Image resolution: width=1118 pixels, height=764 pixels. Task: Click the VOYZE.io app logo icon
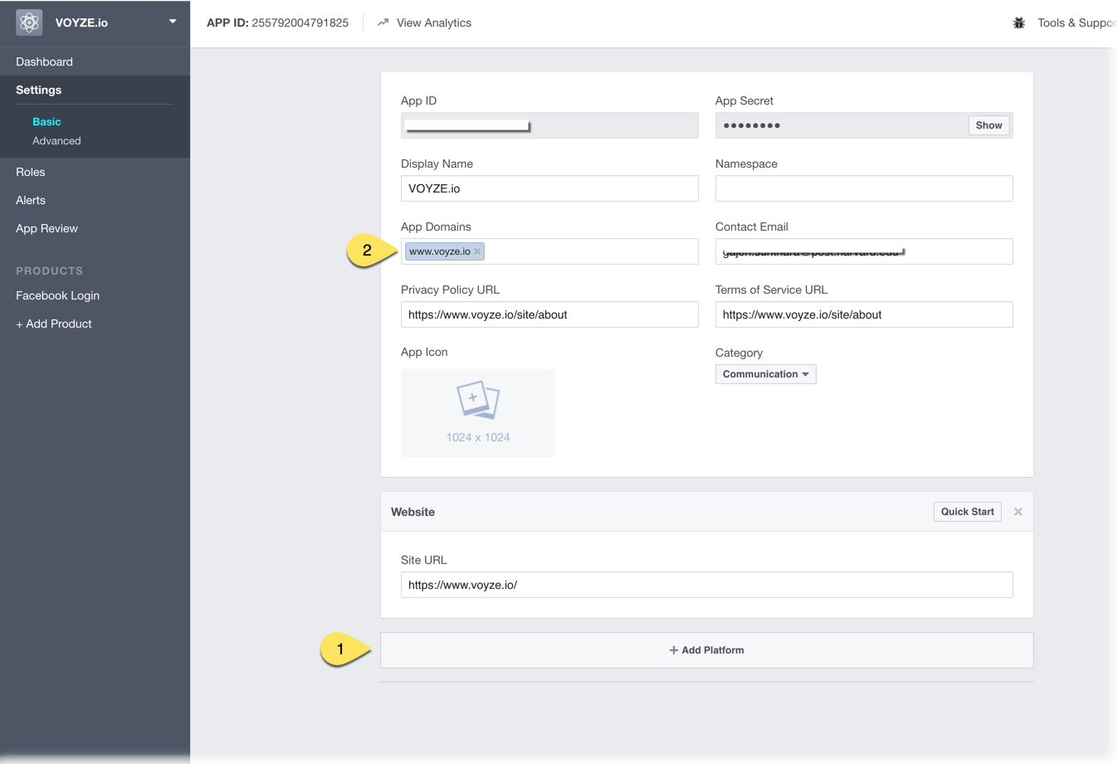(29, 22)
